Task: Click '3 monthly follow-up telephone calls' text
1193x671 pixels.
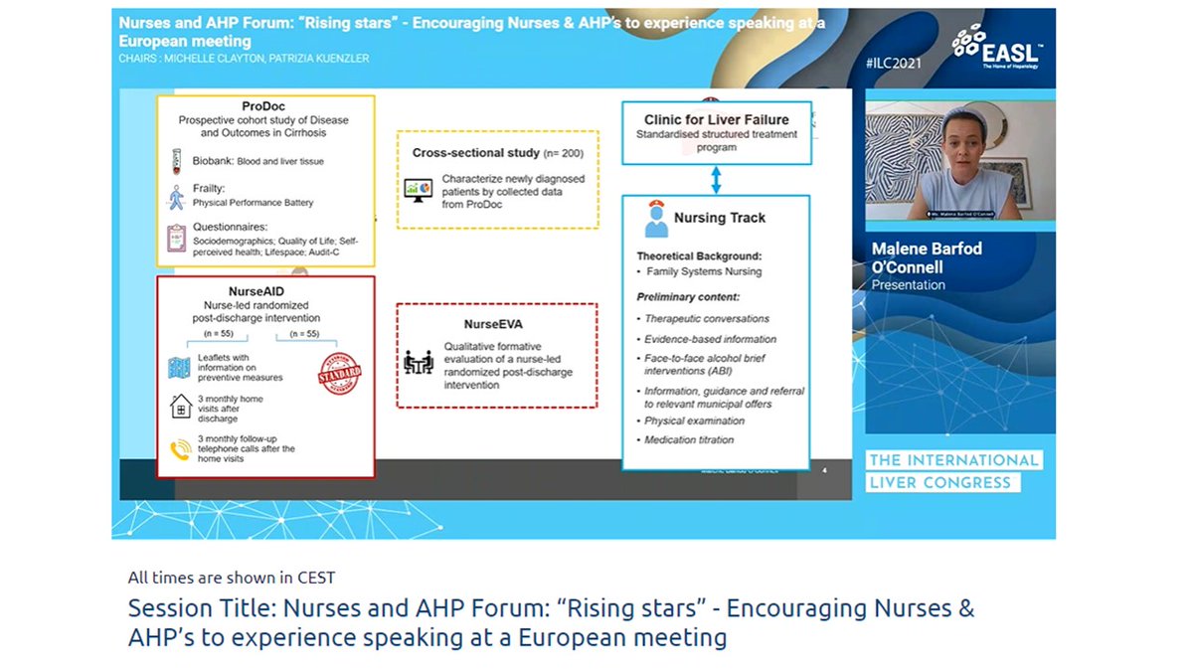Action: point(246,449)
